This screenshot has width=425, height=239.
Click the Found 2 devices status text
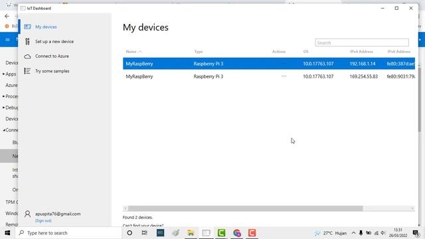(x=137, y=217)
